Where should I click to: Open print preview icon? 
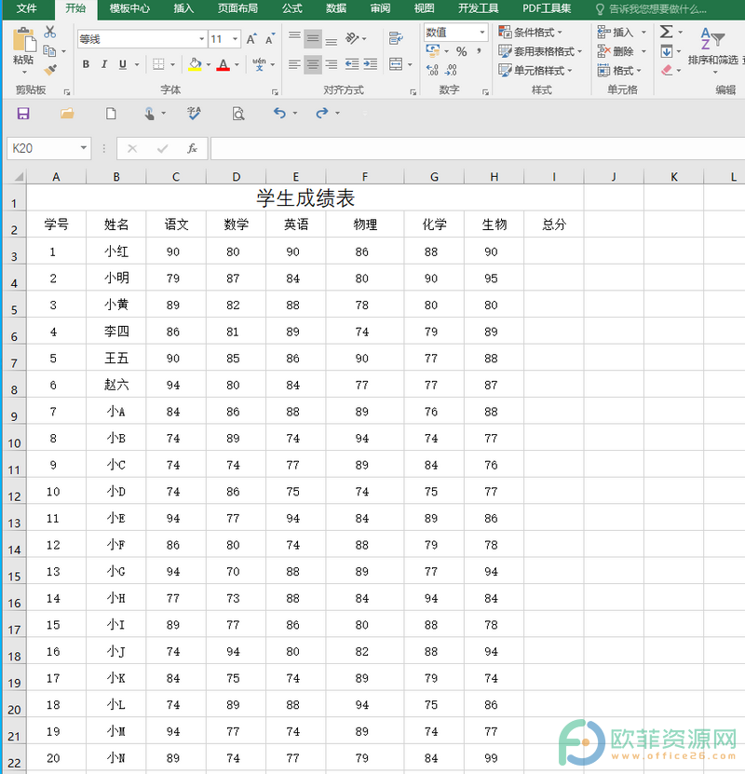tap(238, 114)
